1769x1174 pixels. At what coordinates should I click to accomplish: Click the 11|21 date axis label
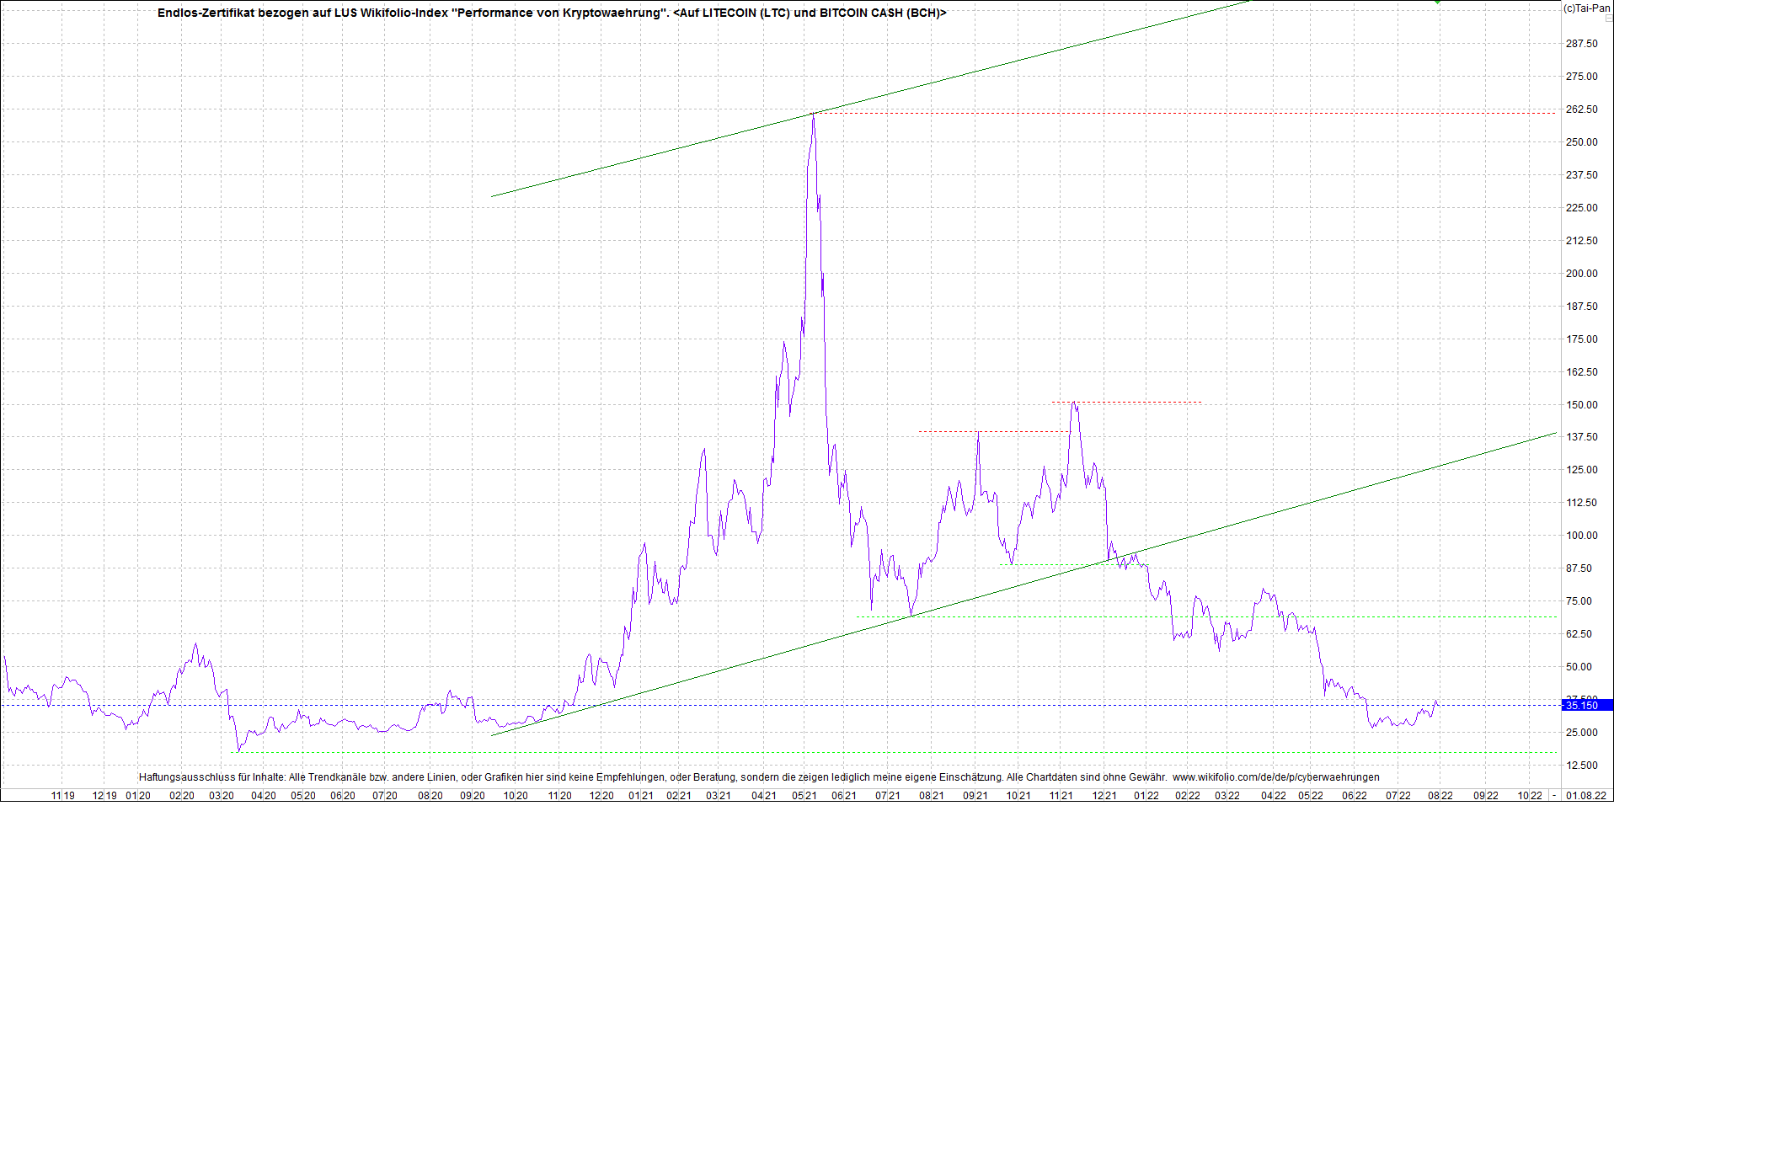(1061, 796)
